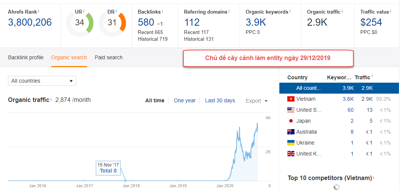
Task: Click the info icon beside DR
Action: point(116,11)
